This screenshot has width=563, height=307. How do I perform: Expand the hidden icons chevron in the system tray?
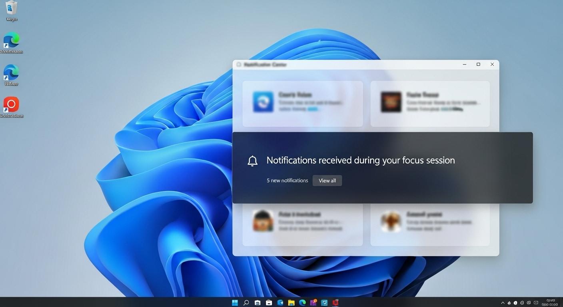tap(503, 303)
